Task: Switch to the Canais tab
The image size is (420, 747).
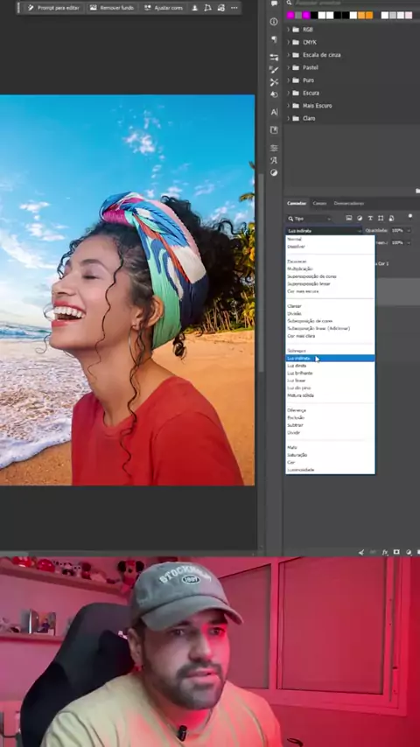Action: tap(319, 204)
